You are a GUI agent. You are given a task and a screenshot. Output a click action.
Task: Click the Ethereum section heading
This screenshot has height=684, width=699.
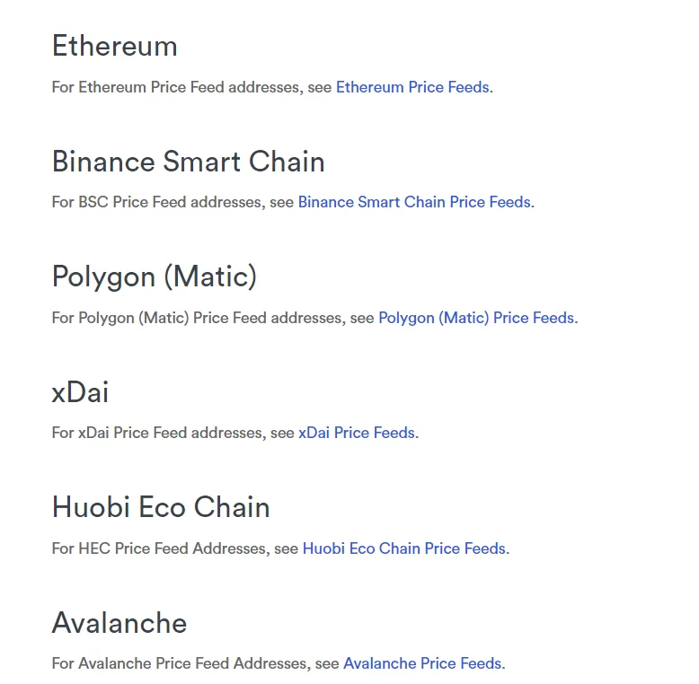click(x=115, y=46)
